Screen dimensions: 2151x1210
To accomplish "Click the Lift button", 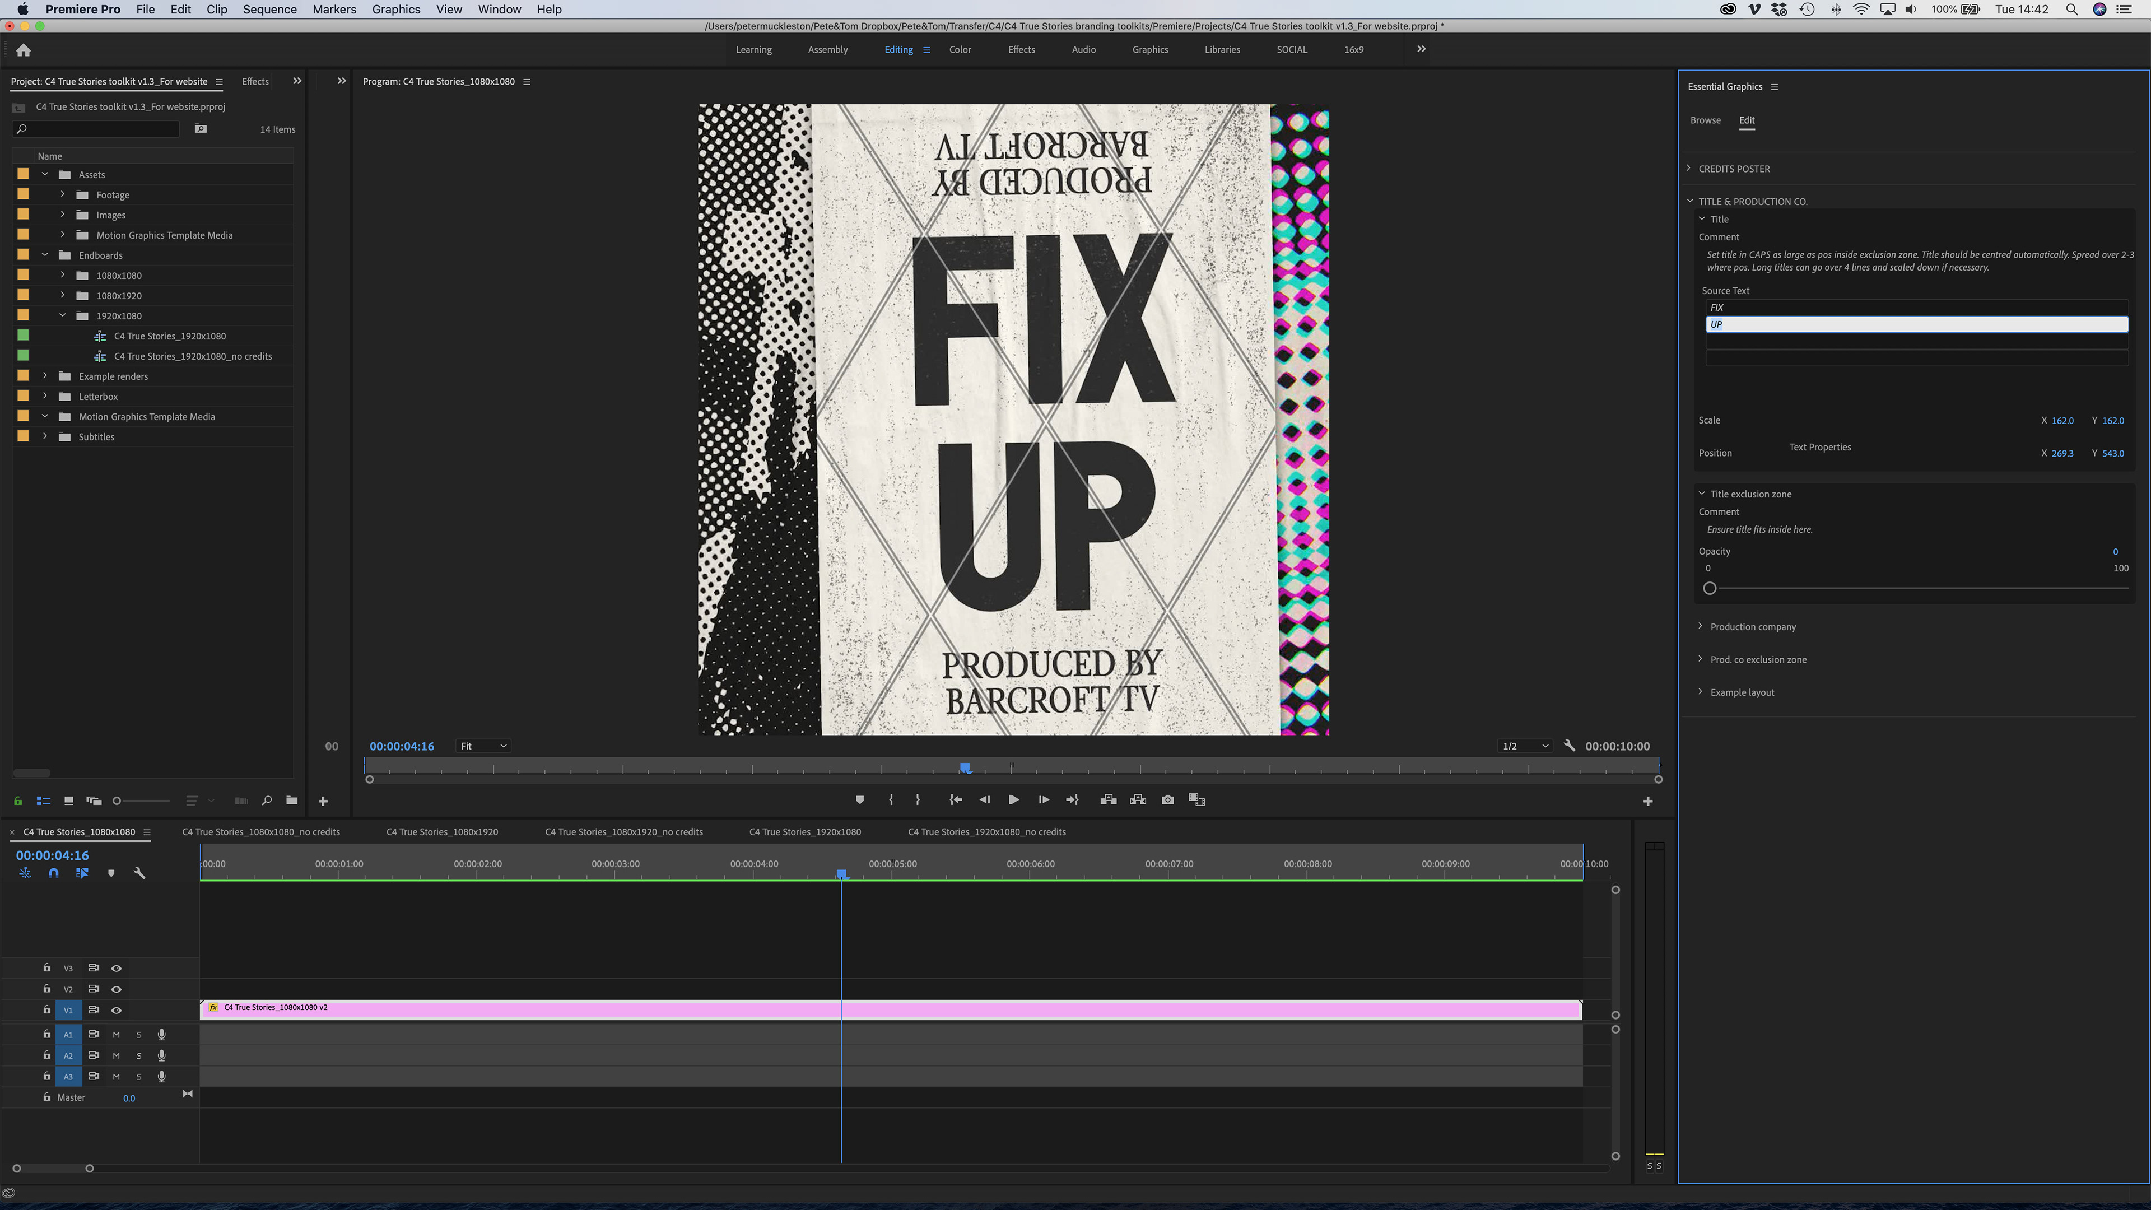I will pos(1108,800).
